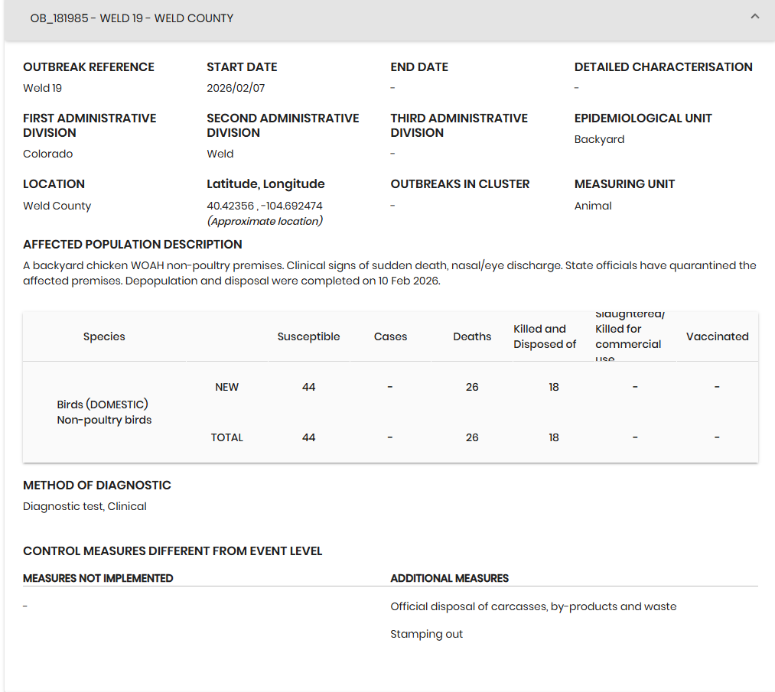
Task: Click the Colorado first administrative division value
Action: 48,154
